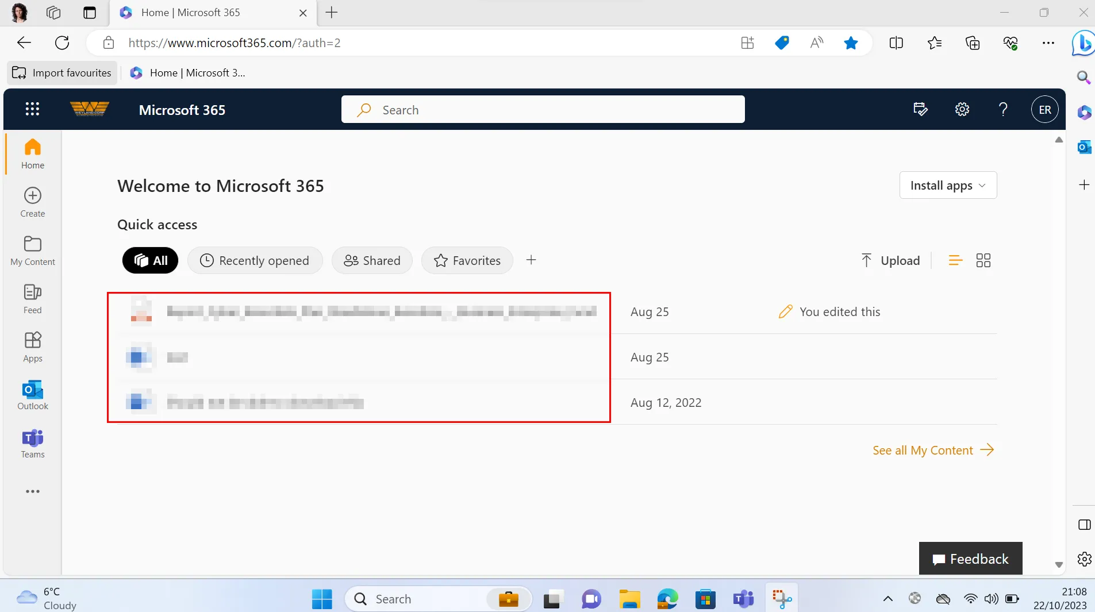Select the All filter tab
The height and width of the screenshot is (612, 1095).
[150, 260]
